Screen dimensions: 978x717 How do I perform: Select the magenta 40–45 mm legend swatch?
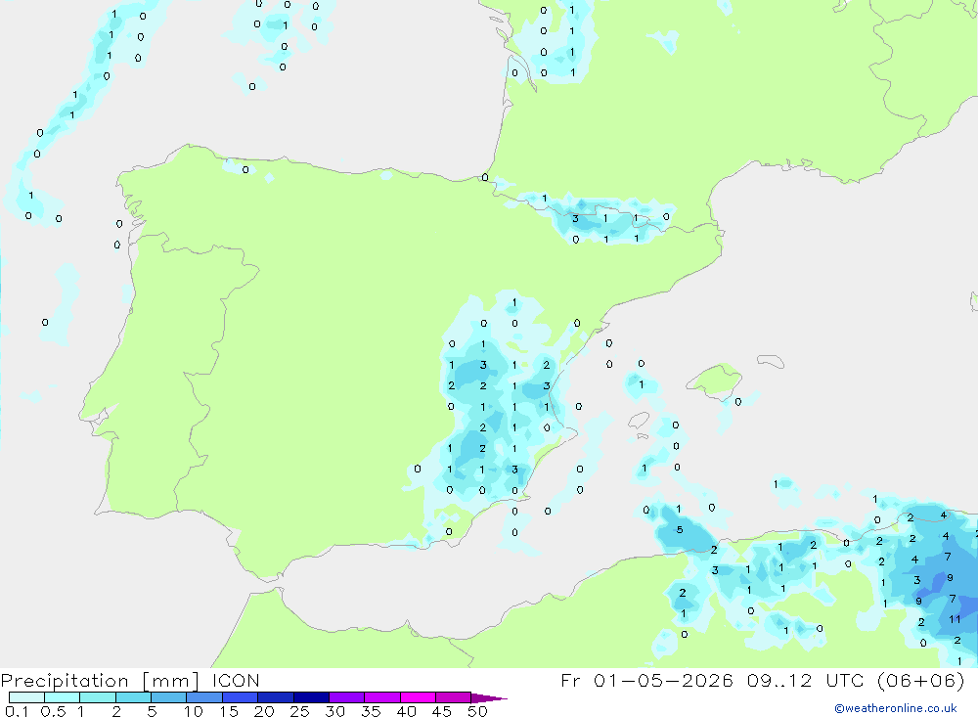(418, 697)
